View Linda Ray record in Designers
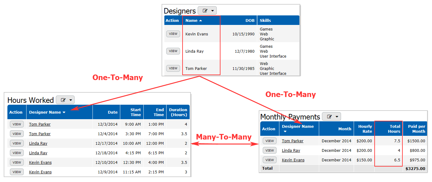 [x=173, y=51]
